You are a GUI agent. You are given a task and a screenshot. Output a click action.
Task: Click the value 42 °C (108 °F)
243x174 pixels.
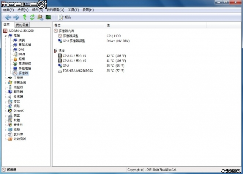click(x=116, y=56)
